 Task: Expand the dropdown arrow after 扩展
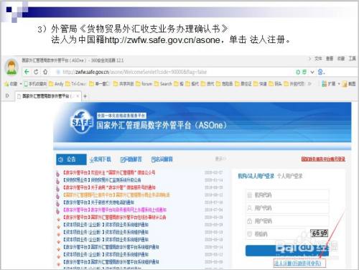pos(339,84)
